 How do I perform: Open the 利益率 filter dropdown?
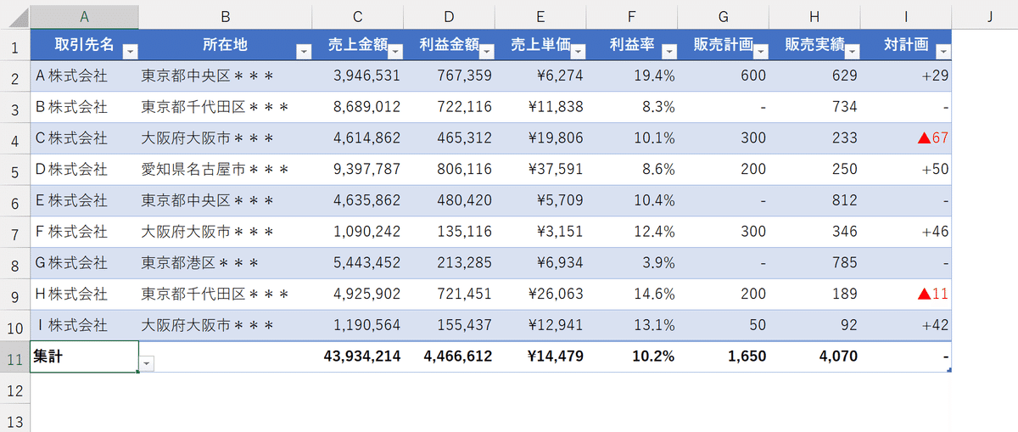pos(669,52)
